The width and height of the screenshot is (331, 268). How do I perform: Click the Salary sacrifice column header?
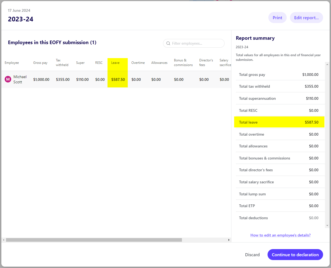click(225, 62)
